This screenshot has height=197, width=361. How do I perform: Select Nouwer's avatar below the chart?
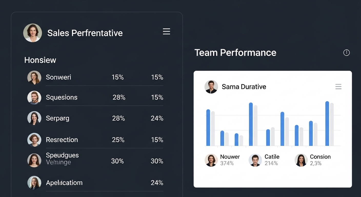[x=211, y=160]
